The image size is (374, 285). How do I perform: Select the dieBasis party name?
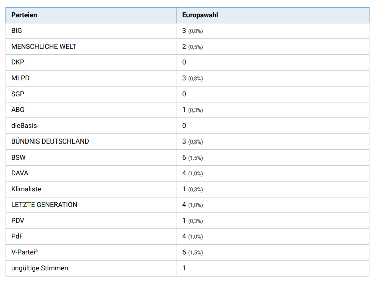coord(24,126)
